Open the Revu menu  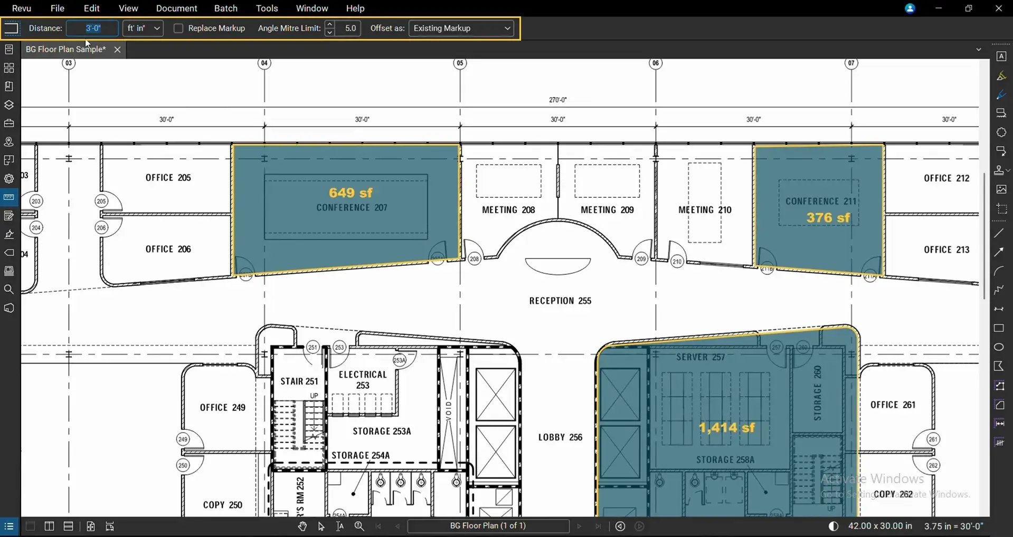(x=22, y=8)
